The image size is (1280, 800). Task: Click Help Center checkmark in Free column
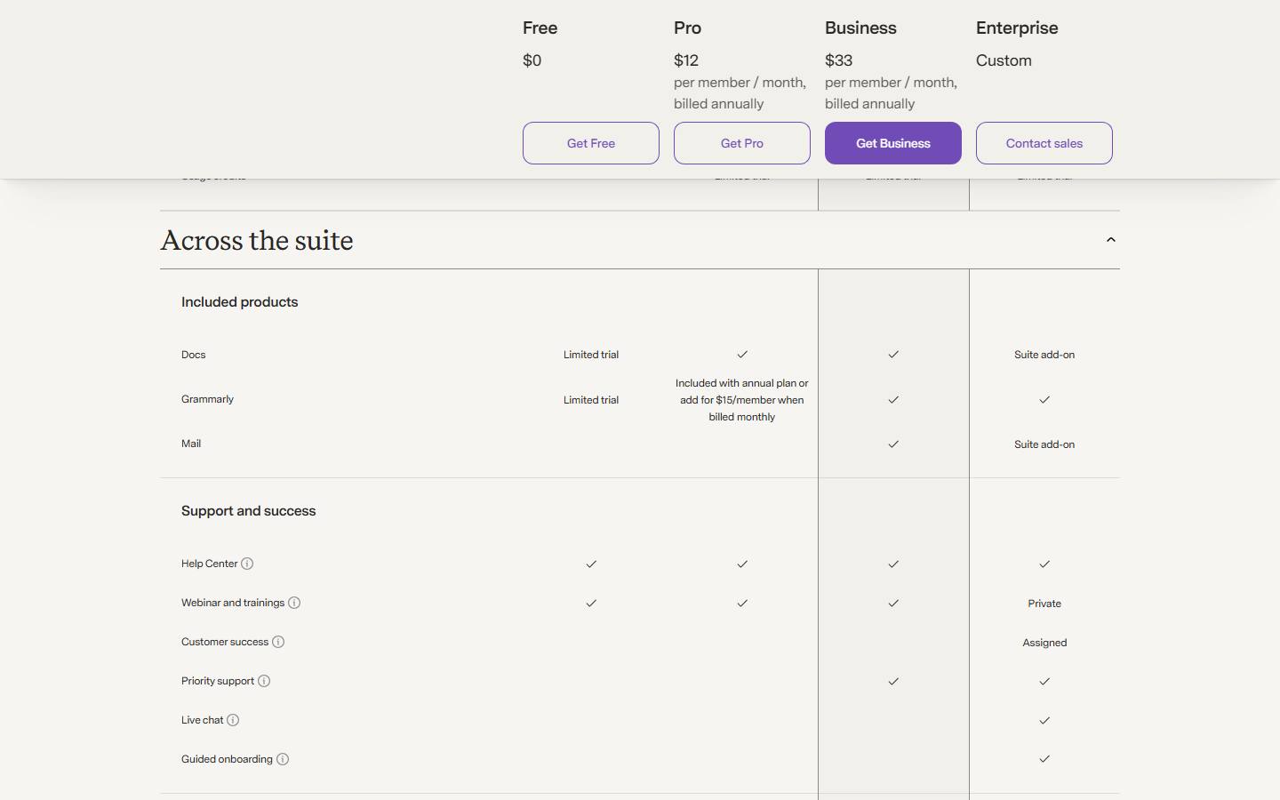591,564
